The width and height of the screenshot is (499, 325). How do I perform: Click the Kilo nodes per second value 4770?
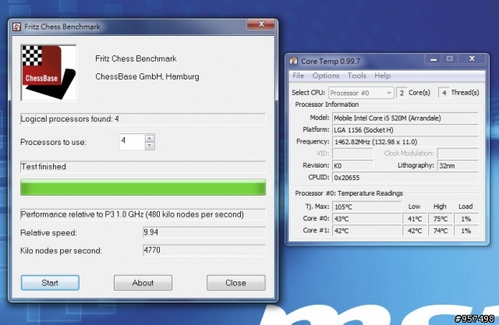[x=204, y=250]
